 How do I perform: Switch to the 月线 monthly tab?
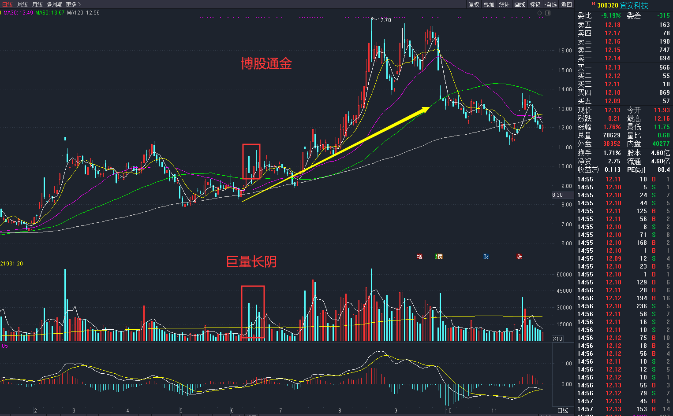pyautogui.click(x=37, y=4)
